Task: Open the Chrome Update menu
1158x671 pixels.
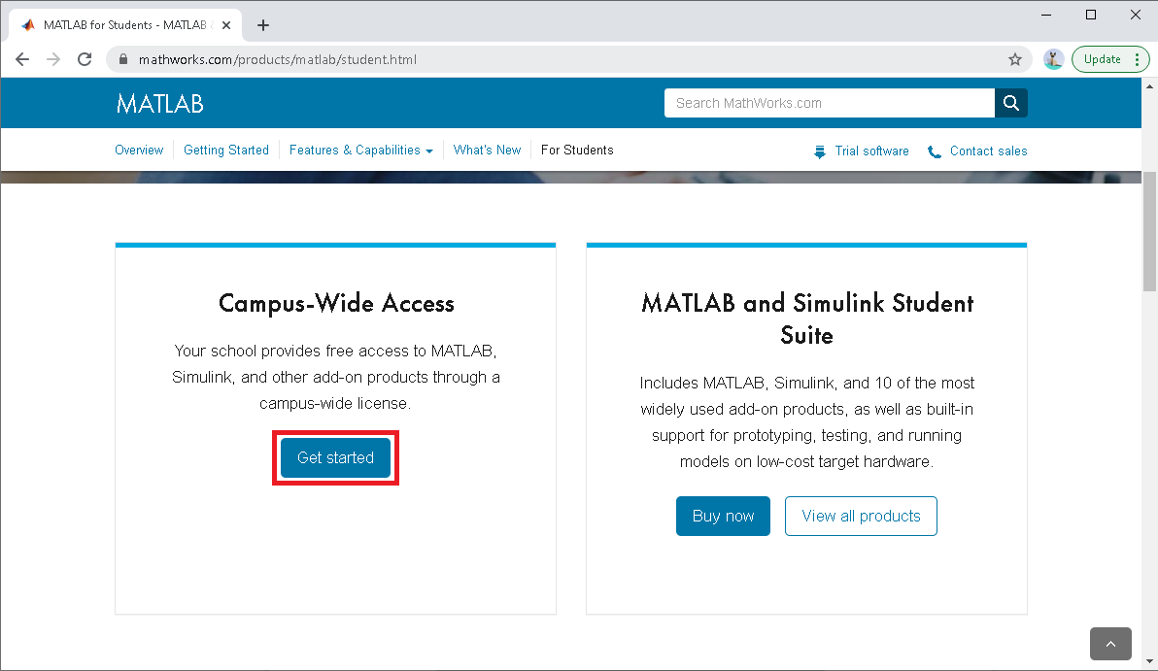Action: [x=1110, y=59]
